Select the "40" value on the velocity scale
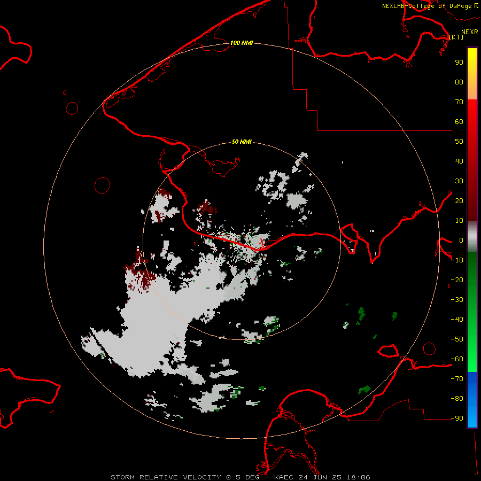 point(459,161)
